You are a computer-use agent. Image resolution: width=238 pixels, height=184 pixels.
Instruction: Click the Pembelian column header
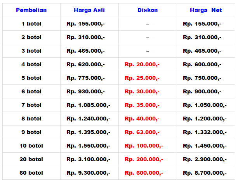31,10
